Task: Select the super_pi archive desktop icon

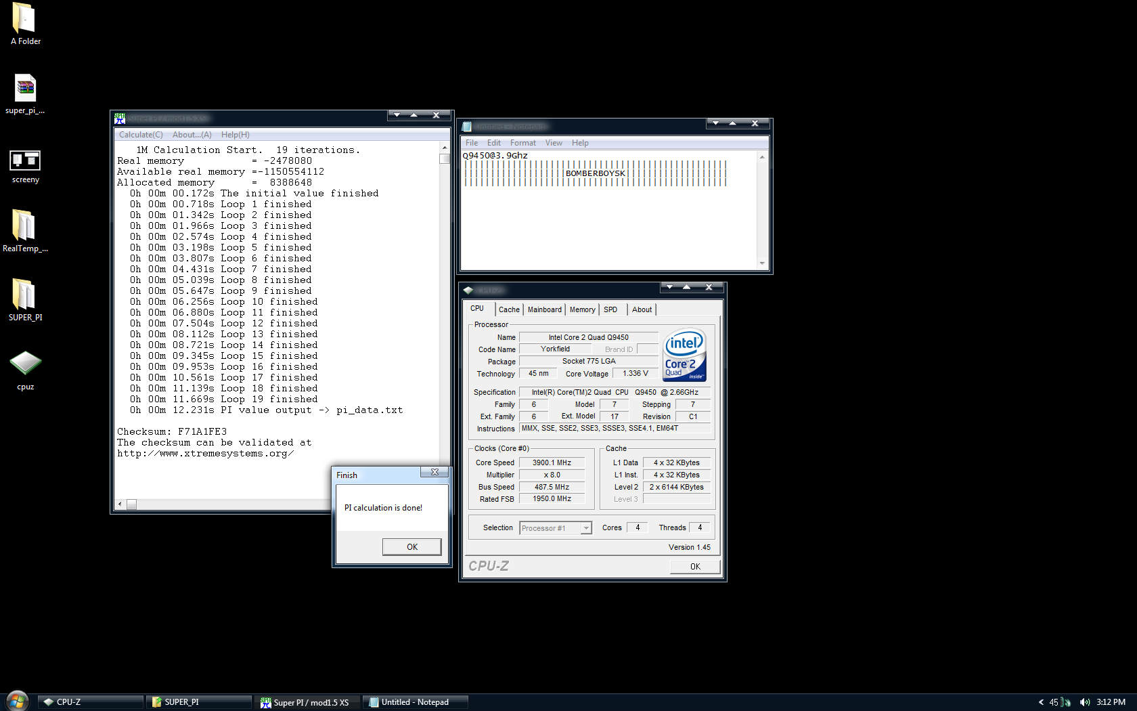Action: point(25,93)
